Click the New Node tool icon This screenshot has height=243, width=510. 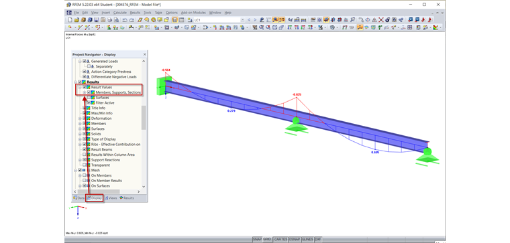point(70,27)
